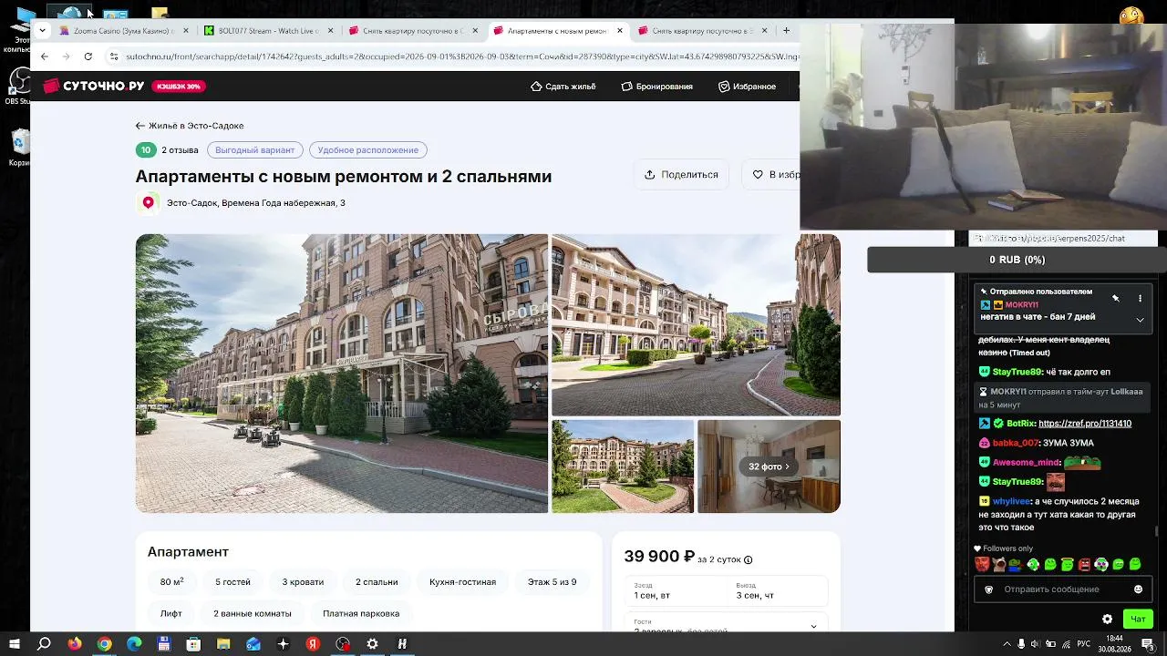Open Yandex browser from the taskbar
Viewport: 1167px width, 656px height.
(x=313, y=644)
